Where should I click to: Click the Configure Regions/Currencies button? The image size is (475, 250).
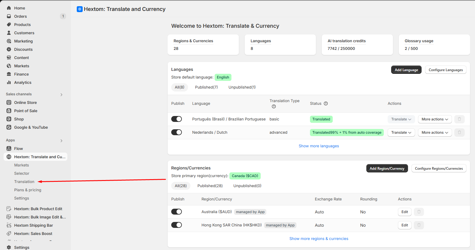tap(439, 169)
